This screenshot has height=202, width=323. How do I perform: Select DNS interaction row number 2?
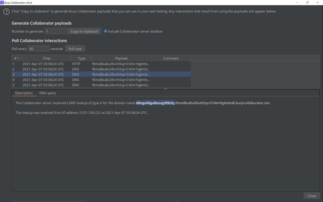[101, 69]
